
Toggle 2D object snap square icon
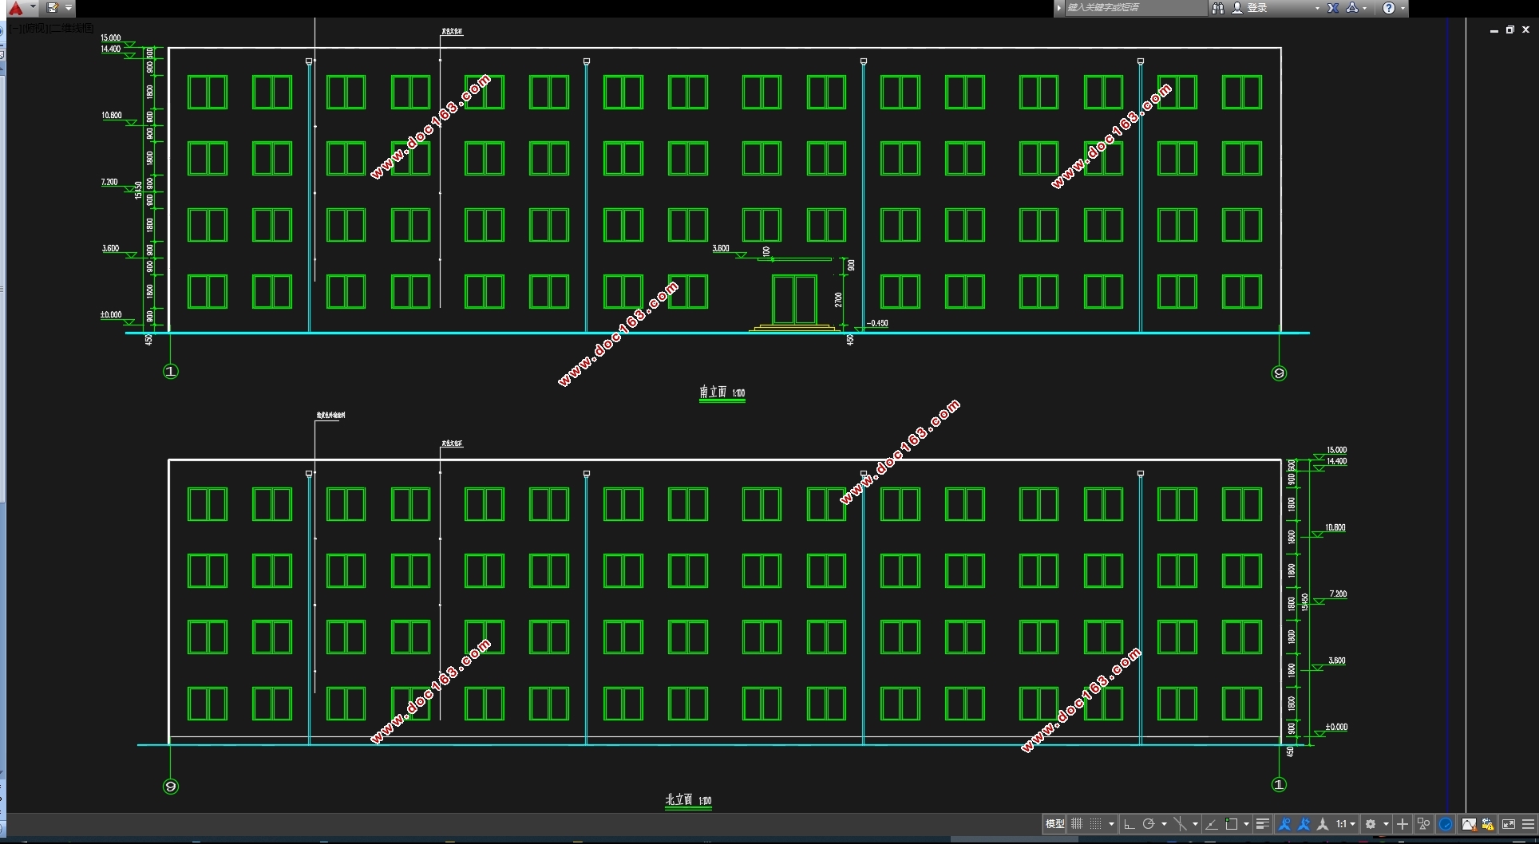point(1232,824)
